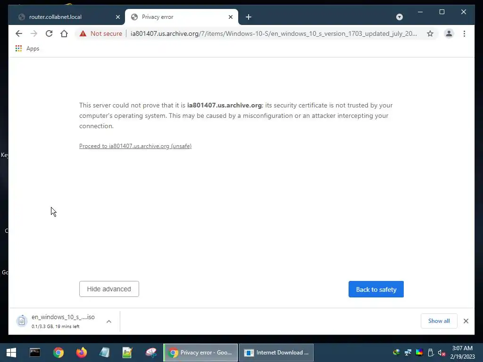
Task: Open the Chrome home page icon
Action: point(64,33)
